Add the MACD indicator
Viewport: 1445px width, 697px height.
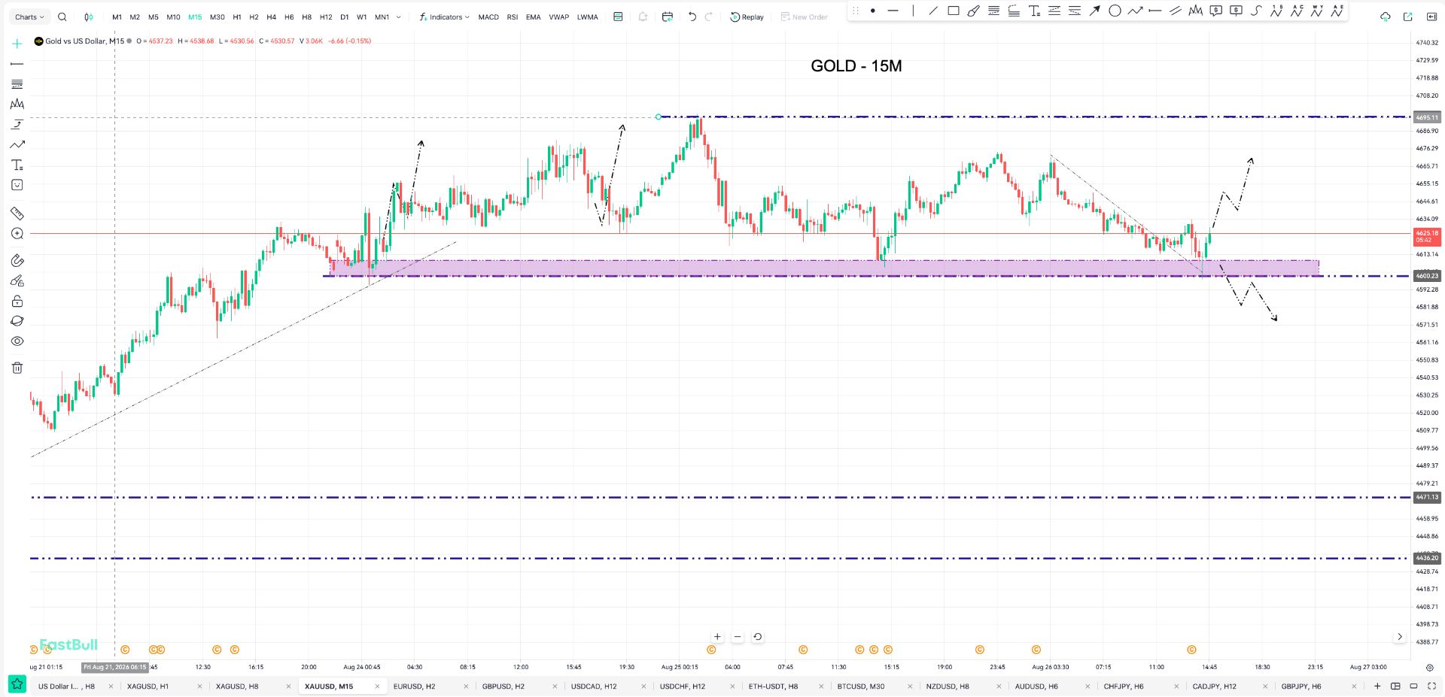coord(488,17)
